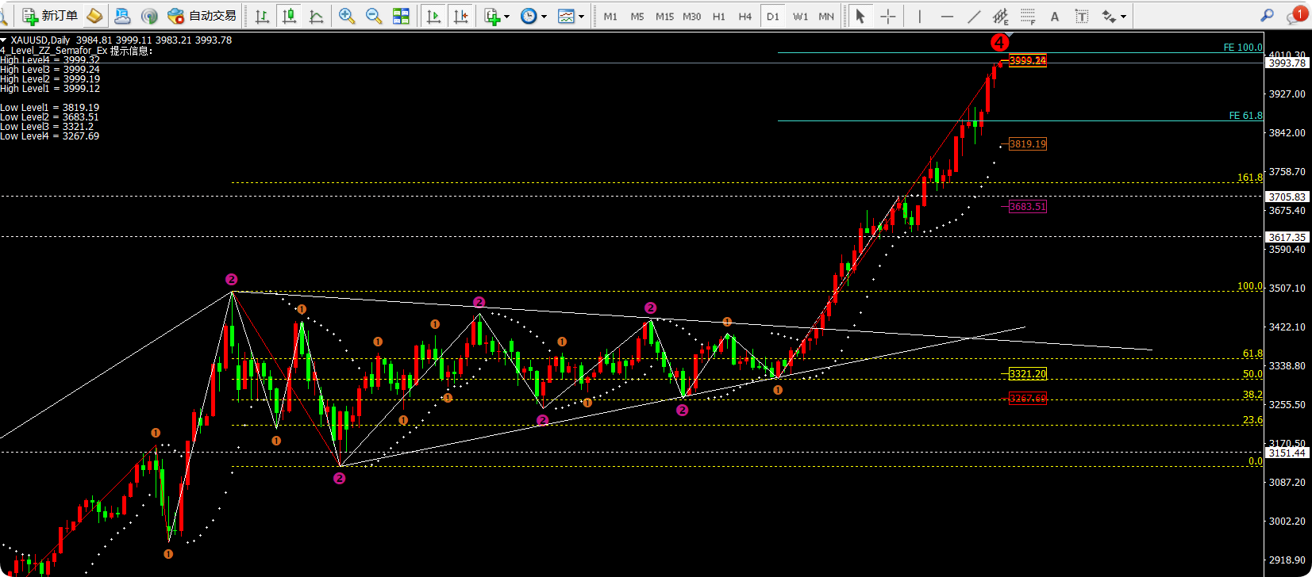The height and width of the screenshot is (577, 1312).
Task: Select the H4 timeframe
Action: click(744, 16)
